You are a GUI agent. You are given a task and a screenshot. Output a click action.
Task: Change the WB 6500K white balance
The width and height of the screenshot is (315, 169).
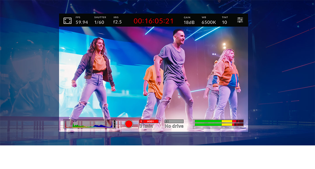point(209,20)
